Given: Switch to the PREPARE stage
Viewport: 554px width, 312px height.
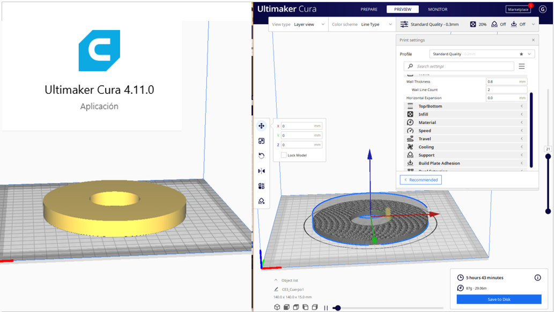Looking at the screenshot, I should [x=369, y=9].
